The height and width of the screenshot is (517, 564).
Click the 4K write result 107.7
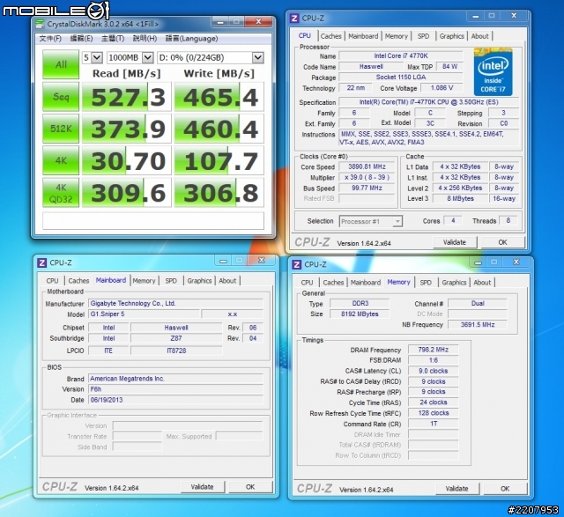(219, 160)
